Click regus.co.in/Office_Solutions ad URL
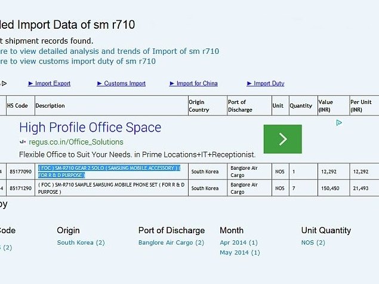 [x=75, y=142]
